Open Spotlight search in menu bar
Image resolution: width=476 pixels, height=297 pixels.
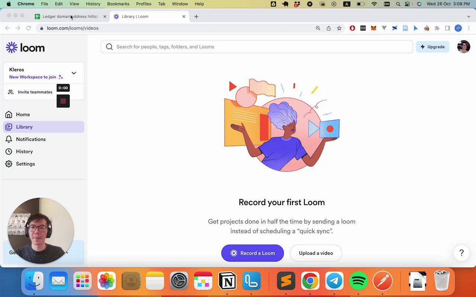pyautogui.click(x=398, y=4)
